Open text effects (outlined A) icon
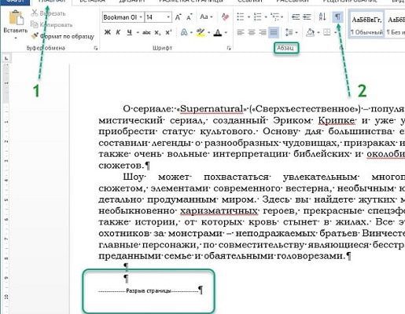Screen dimensions: 405x314 point(184,32)
